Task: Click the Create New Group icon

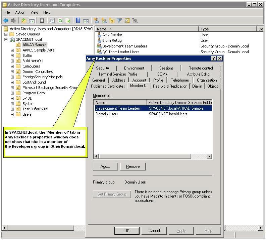Action: [104, 21]
